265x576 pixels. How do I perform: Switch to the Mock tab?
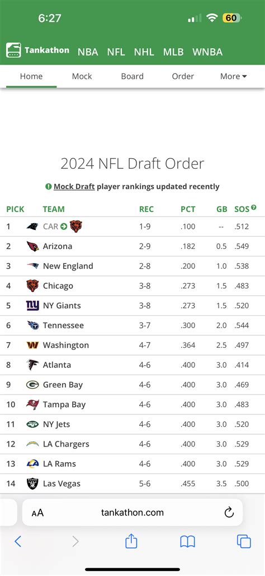82,76
